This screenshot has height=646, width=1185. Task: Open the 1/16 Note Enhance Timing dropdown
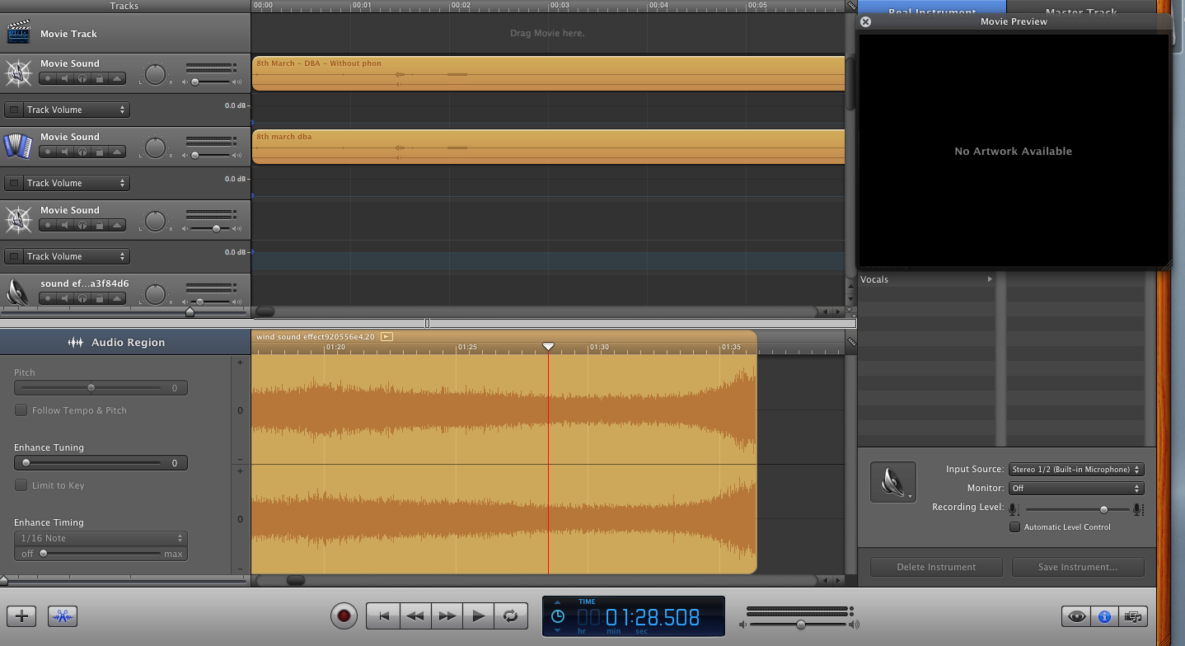tap(101, 538)
